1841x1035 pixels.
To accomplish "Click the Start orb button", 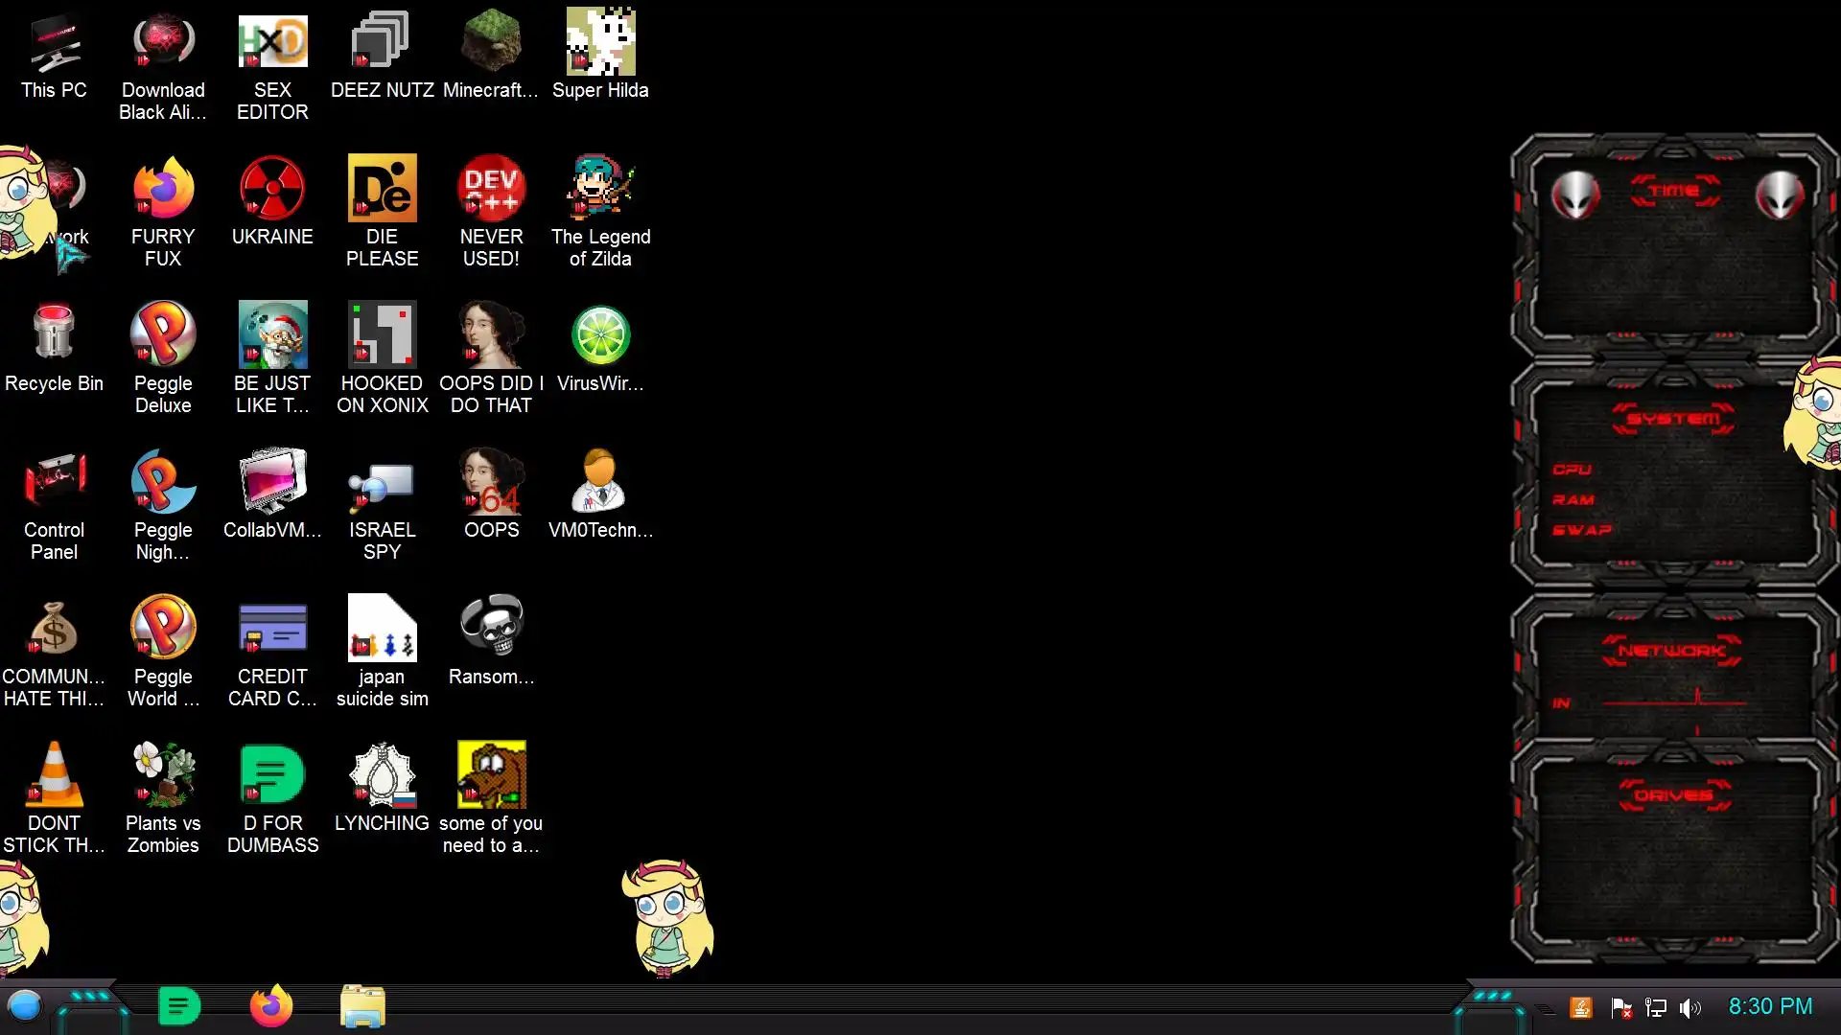I will point(25,1006).
